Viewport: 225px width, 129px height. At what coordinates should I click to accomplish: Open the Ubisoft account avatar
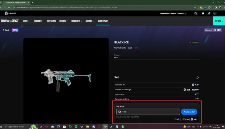(x=215, y=13)
